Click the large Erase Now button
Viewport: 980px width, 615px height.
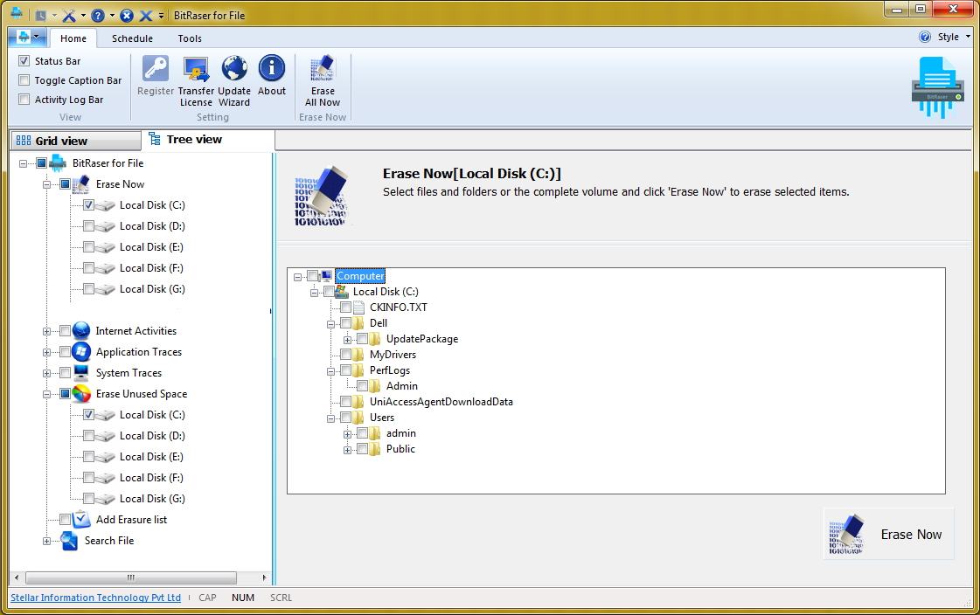[x=888, y=534]
